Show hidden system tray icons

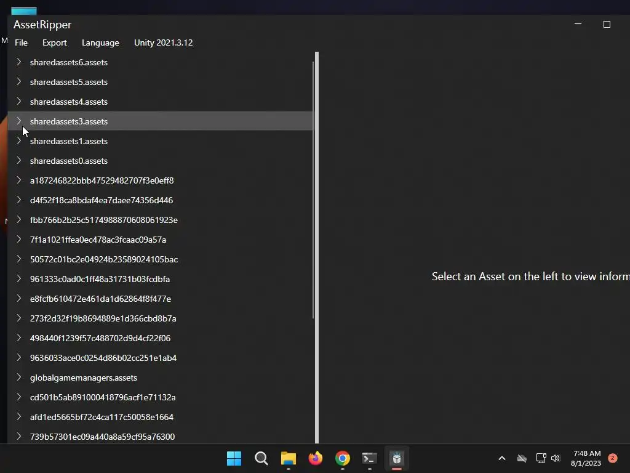(x=502, y=458)
